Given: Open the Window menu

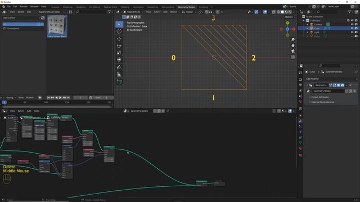Looking at the screenshot, I should (34, 7).
